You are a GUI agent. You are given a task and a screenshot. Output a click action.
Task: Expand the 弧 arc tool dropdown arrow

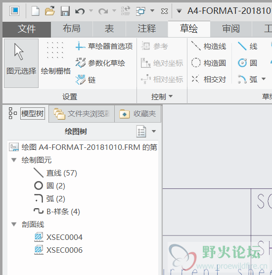click(x=264, y=79)
